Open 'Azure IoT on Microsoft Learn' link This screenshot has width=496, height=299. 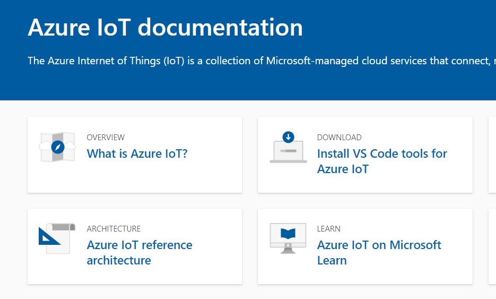tap(379, 252)
